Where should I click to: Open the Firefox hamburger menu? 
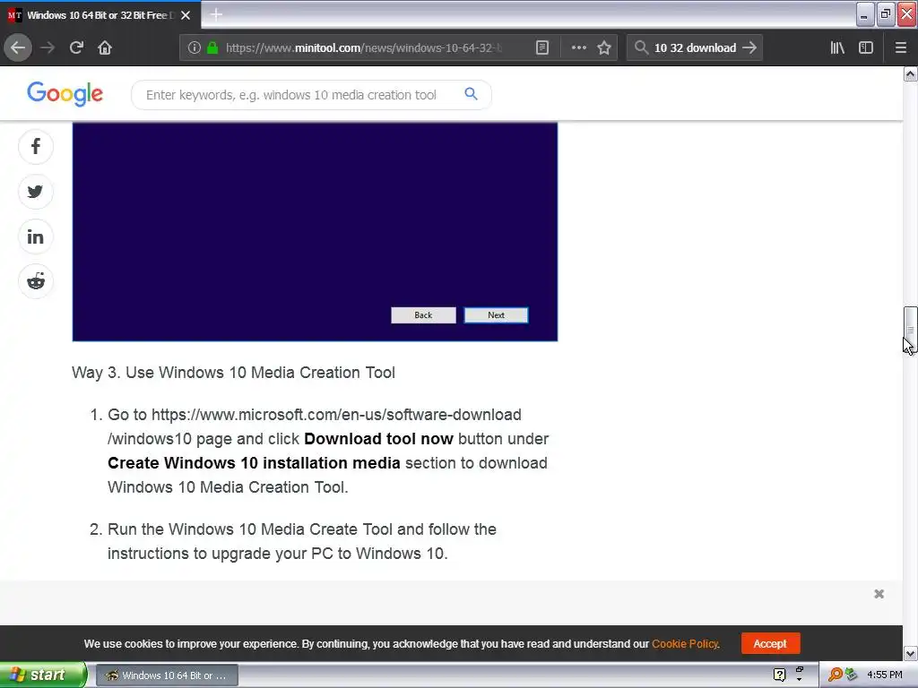click(x=900, y=48)
